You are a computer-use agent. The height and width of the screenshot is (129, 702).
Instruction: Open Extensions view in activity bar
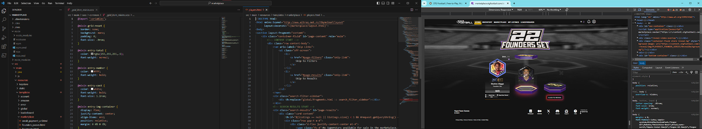tap(4, 46)
